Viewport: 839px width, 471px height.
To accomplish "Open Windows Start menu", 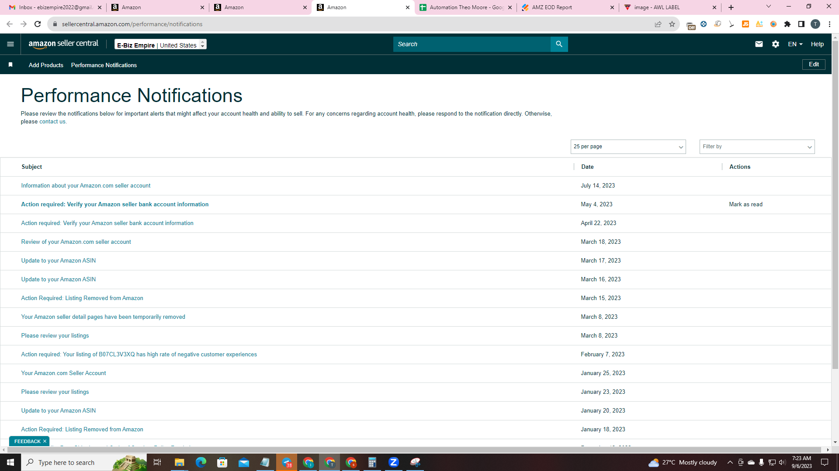I will [x=10, y=462].
